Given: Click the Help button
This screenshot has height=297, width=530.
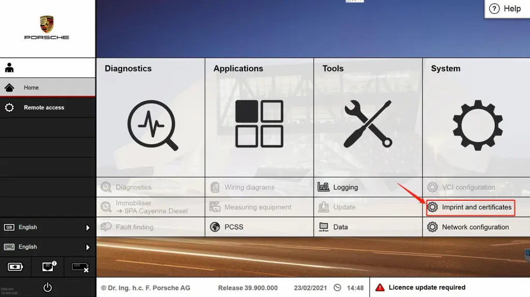Looking at the screenshot, I should (x=506, y=9).
